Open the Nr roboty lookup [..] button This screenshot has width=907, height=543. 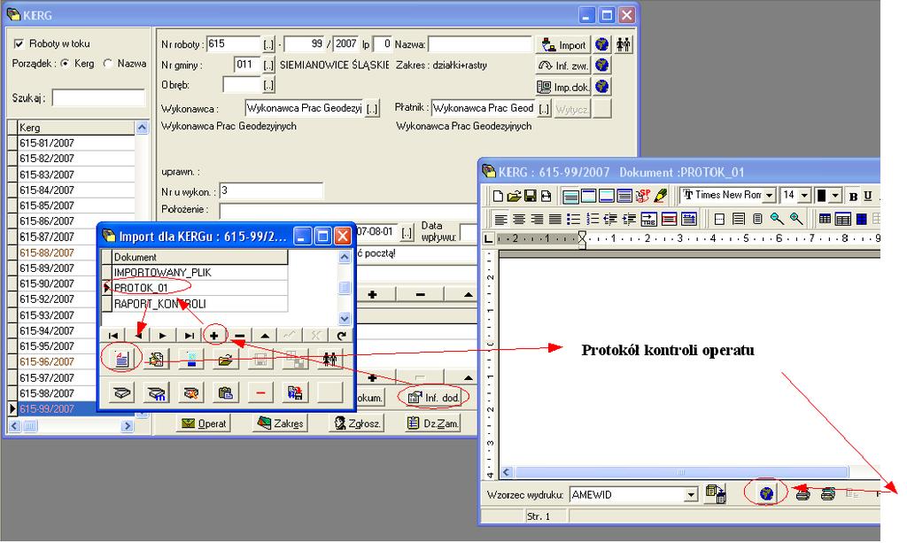268,44
